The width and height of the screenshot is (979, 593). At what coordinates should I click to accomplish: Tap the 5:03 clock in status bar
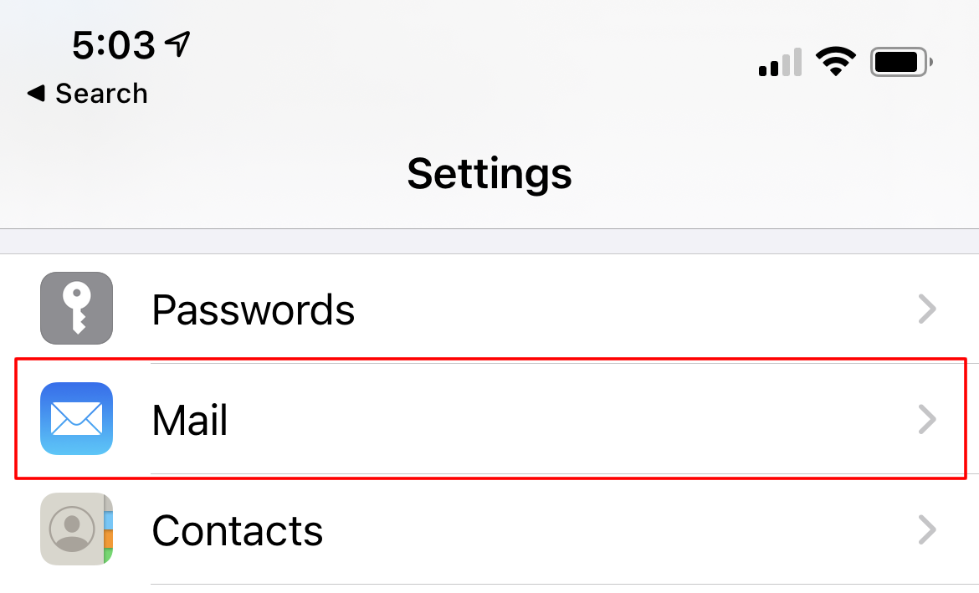[114, 45]
